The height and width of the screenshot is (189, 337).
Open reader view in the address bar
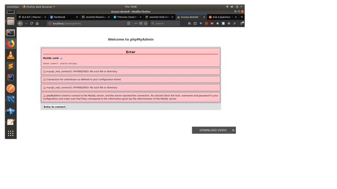pos(128,23)
